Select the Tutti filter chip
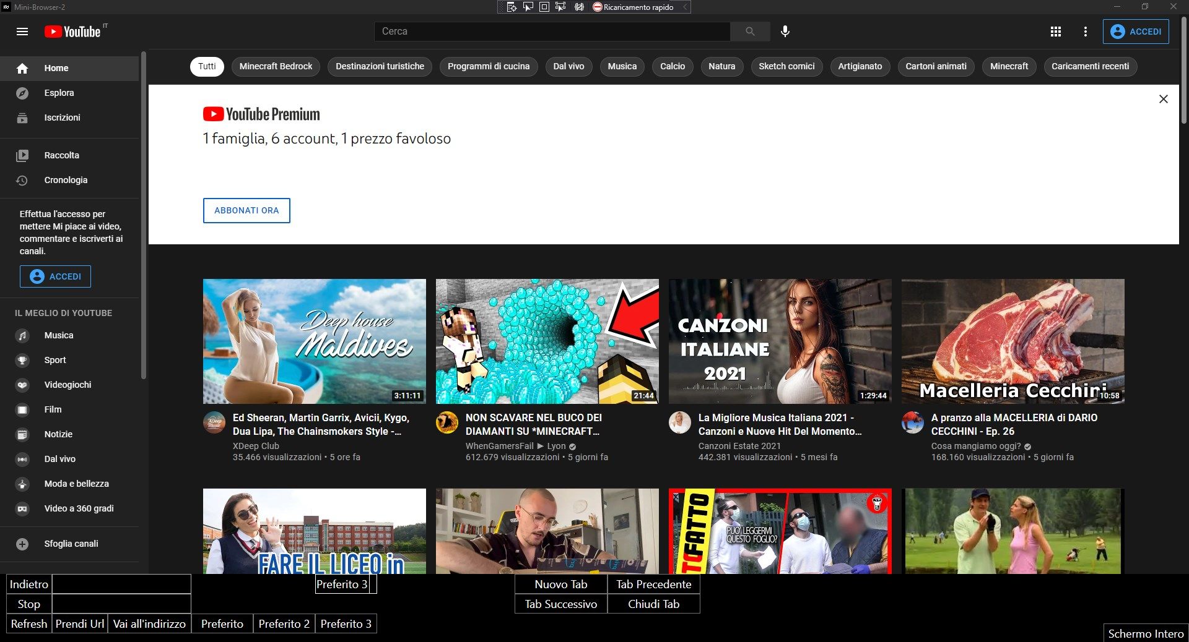The image size is (1189, 642). coord(207,66)
